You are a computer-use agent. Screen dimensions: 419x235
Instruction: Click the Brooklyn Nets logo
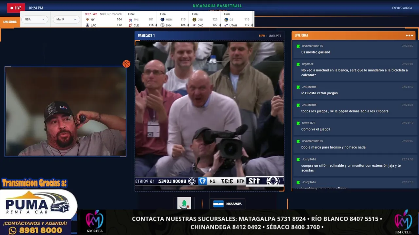click(162, 25)
